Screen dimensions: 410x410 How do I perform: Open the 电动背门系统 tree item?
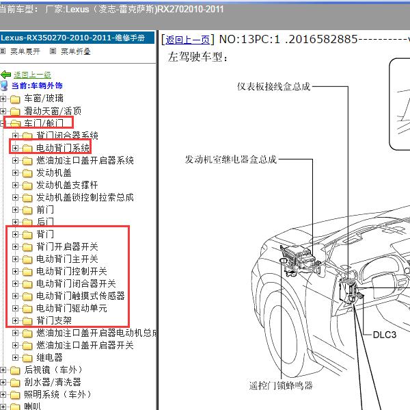(x=63, y=148)
